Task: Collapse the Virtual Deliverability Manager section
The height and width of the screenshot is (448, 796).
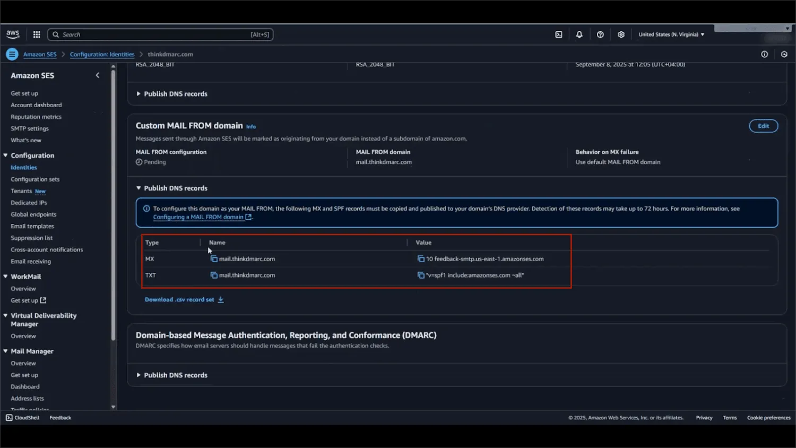Action: point(5,315)
